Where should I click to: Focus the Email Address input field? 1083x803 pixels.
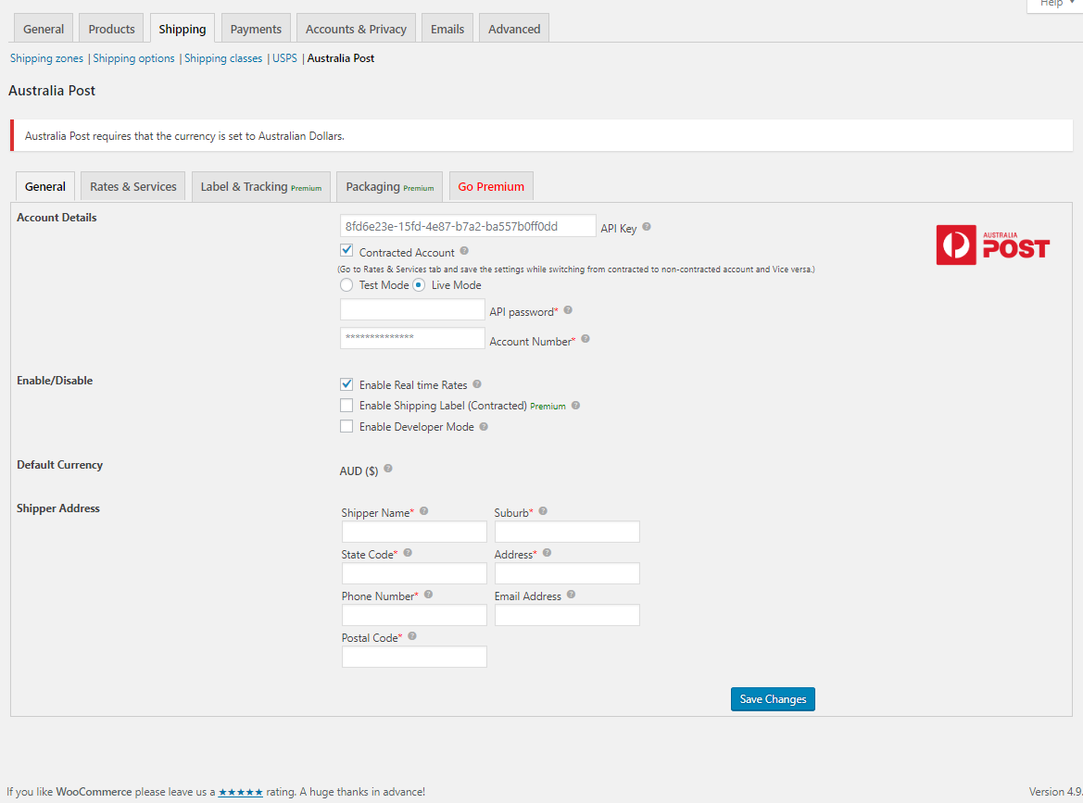tap(567, 614)
